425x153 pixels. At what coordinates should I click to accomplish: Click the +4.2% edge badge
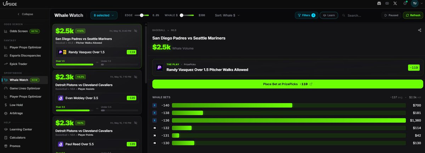pos(80,76)
